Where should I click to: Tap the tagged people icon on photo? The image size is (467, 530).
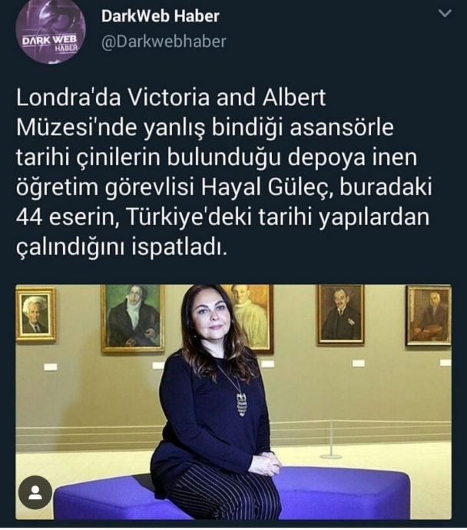point(35,493)
